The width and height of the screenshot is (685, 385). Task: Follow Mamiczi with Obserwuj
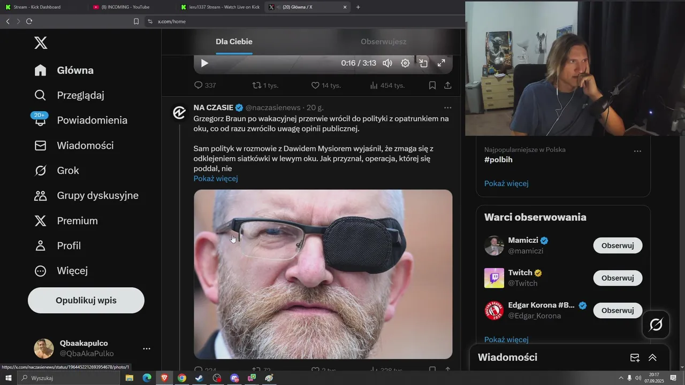(x=618, y=246)
